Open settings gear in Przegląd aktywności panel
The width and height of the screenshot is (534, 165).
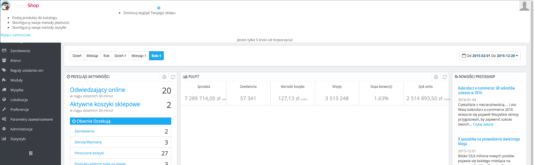[164, 77]
